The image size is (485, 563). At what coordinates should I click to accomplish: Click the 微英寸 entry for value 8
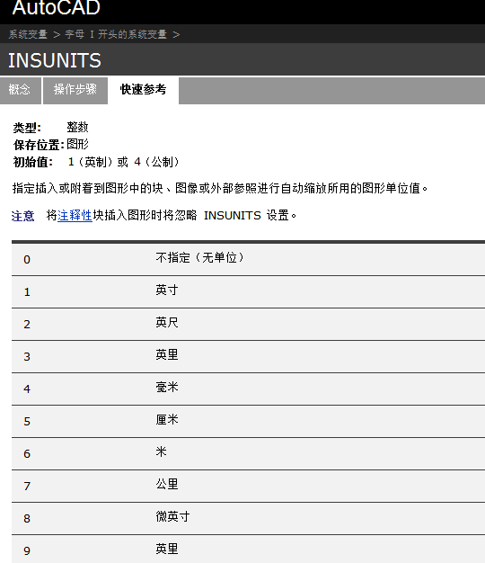pos(172,516)
